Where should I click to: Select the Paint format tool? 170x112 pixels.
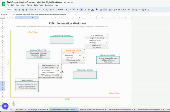pyautogui.click(x=27, y=10)
